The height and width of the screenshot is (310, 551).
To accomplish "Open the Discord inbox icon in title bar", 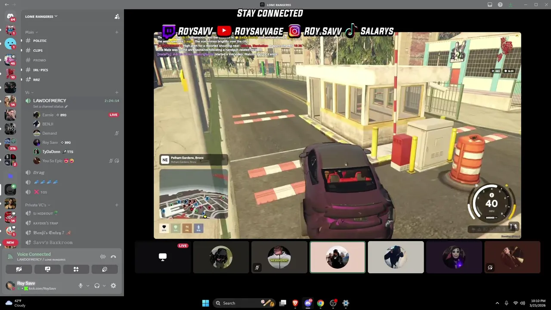I will (490, 5).
